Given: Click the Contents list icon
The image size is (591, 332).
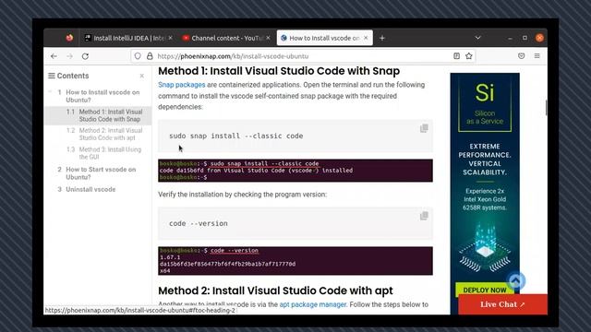Looking at the screenshot, I should [x=52, y=76].
